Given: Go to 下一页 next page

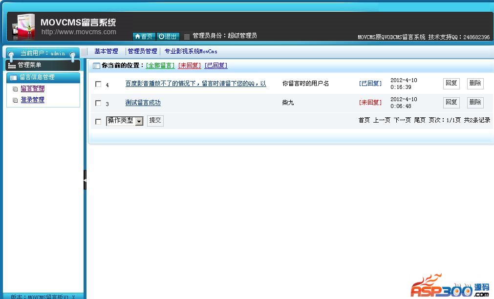Looking at the screenshot, I should [402, 120].
